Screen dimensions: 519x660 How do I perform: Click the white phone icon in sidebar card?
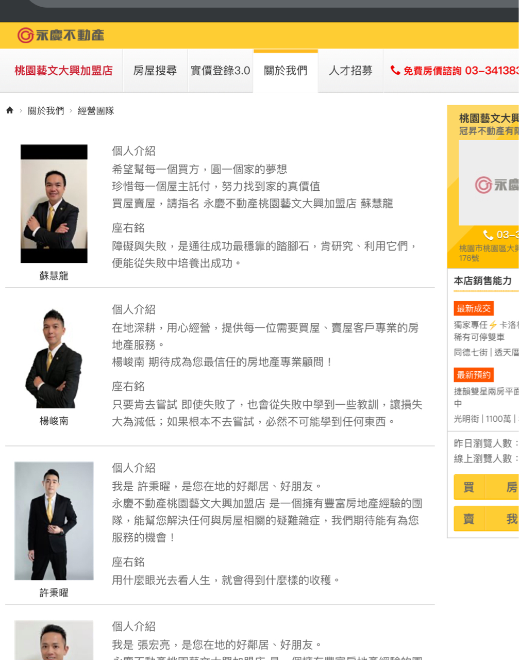click(x=488, y=235)
